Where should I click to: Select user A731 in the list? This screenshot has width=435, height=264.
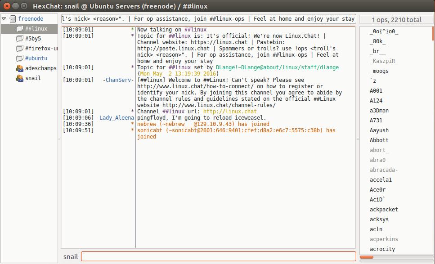coord(376,121)
